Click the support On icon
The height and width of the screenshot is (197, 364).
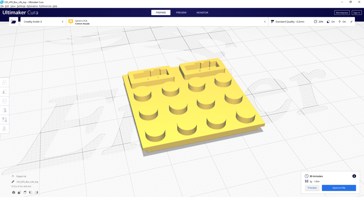click(x=328, y=21)
